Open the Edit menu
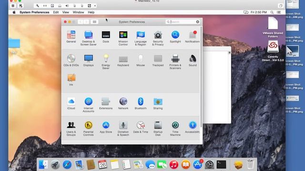This screenshot has width=305, height=171. [x=56, y=12]
